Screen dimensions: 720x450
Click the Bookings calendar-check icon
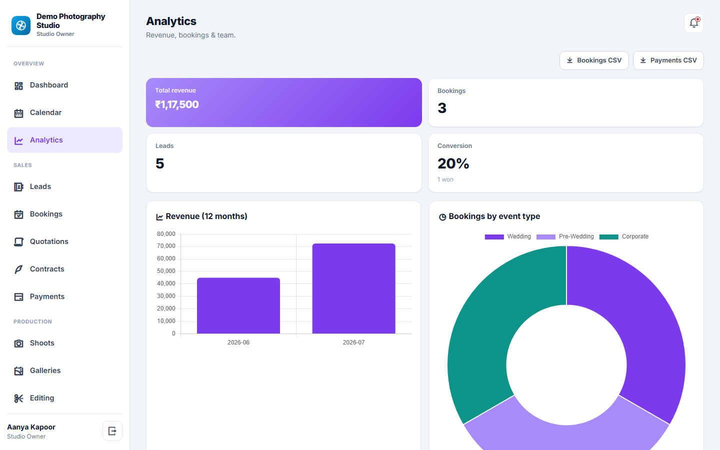click(x=18, y=214)
